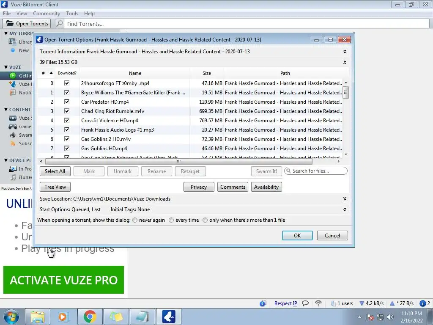Click the Vuze friends icon in sidebar

coord(12,84)
